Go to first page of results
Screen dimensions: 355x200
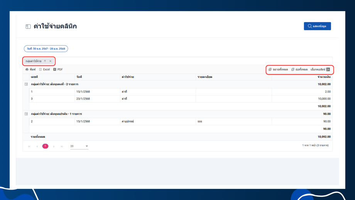(29, 147)
